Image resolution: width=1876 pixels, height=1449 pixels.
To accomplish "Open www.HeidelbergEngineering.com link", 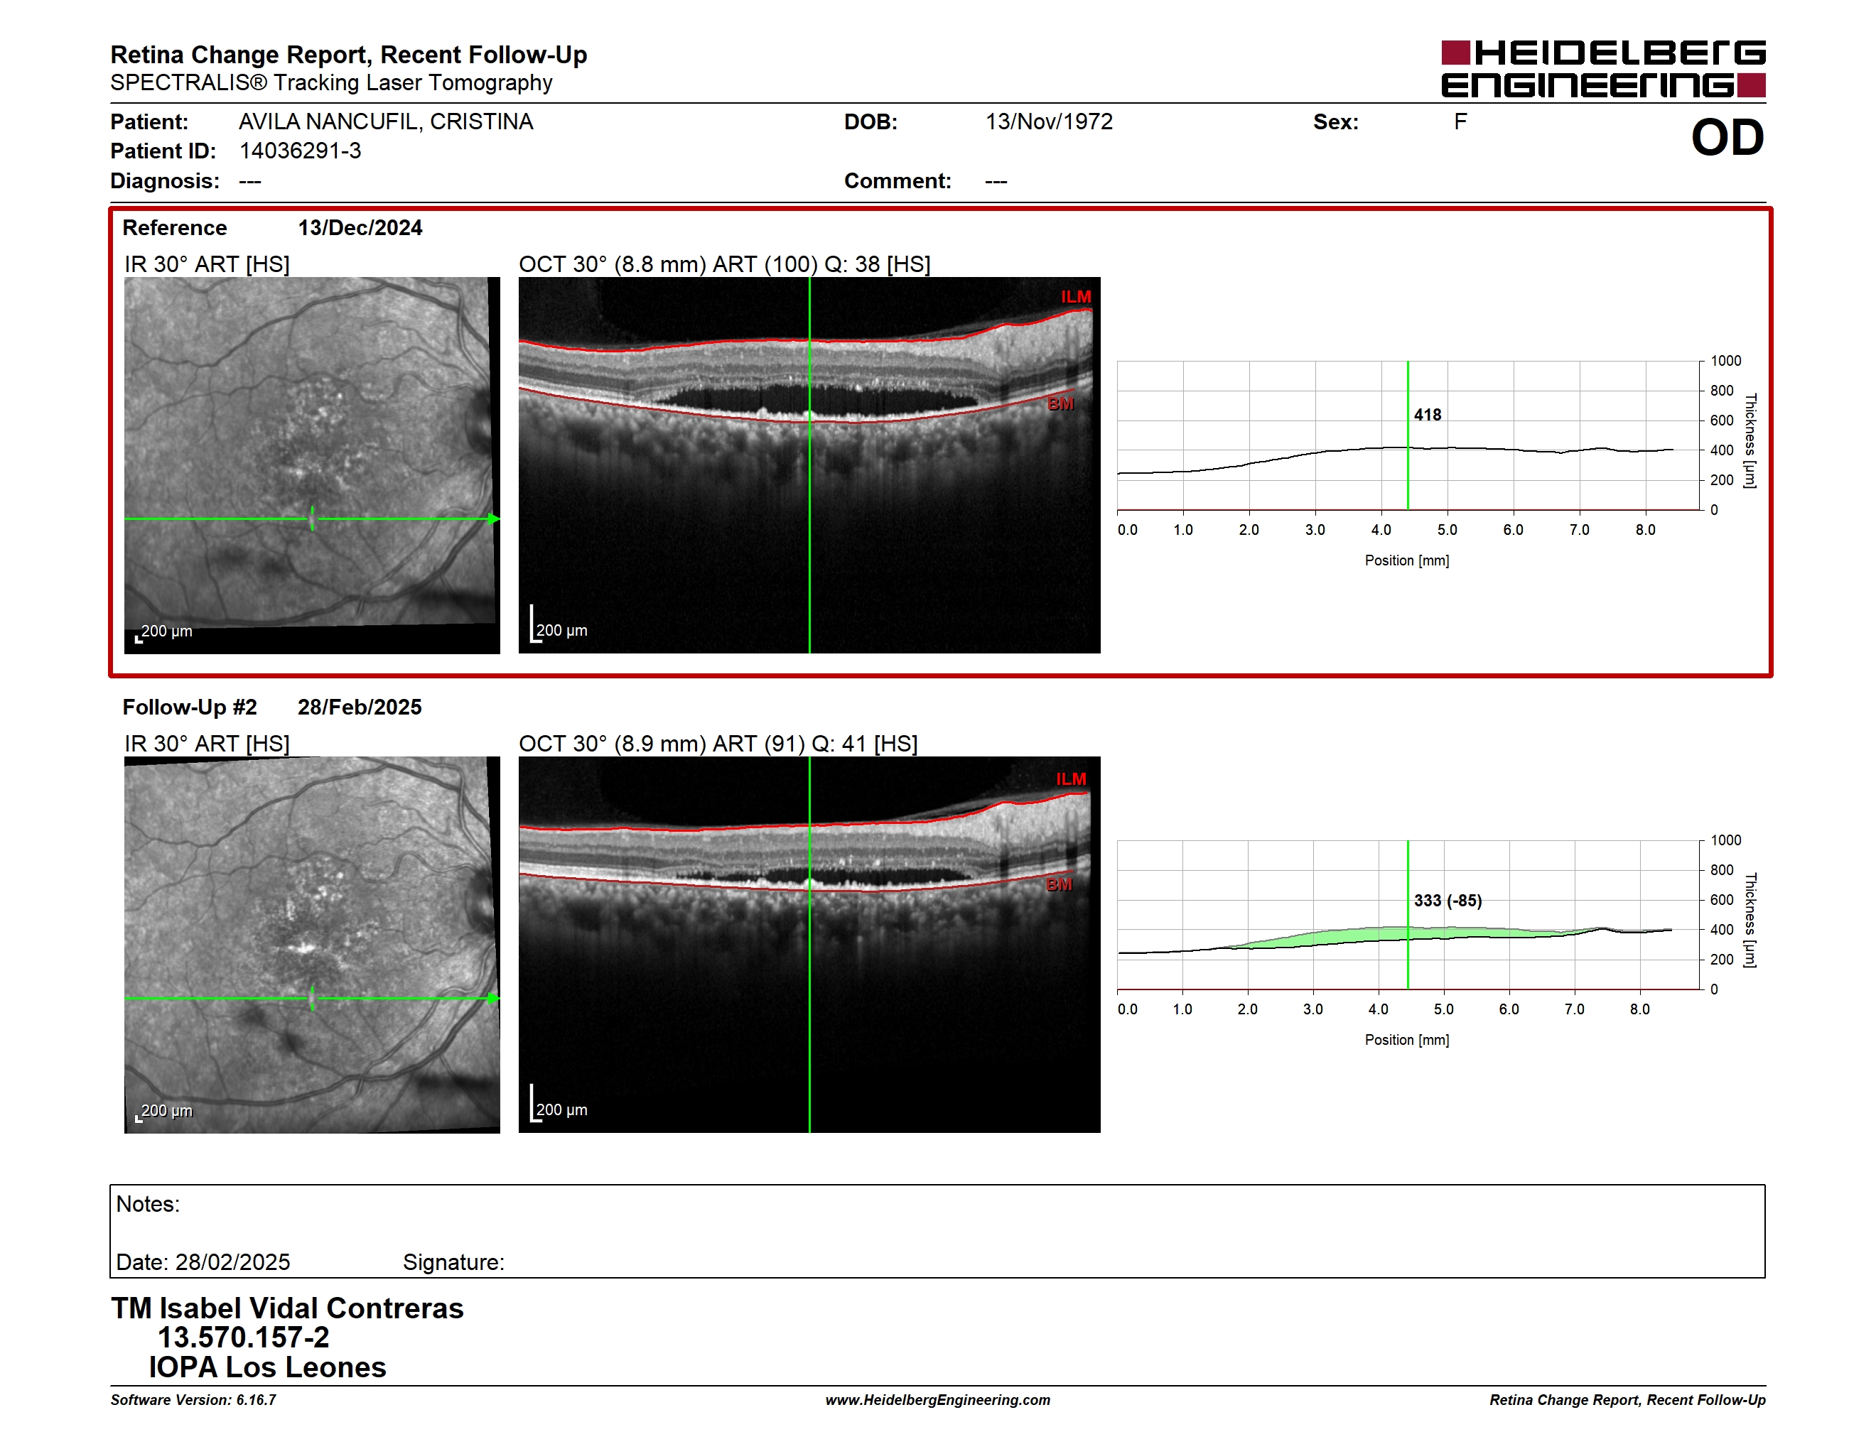I will click(x=937, y=1400).
